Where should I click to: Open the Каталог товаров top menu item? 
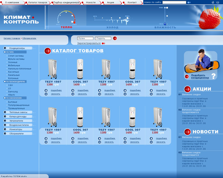point(37,2)
